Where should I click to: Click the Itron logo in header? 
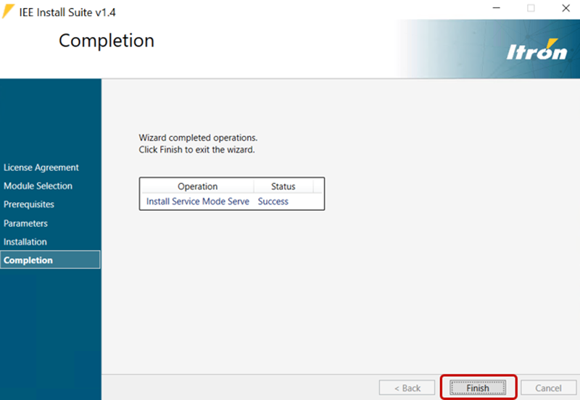[x=536, y=49]
